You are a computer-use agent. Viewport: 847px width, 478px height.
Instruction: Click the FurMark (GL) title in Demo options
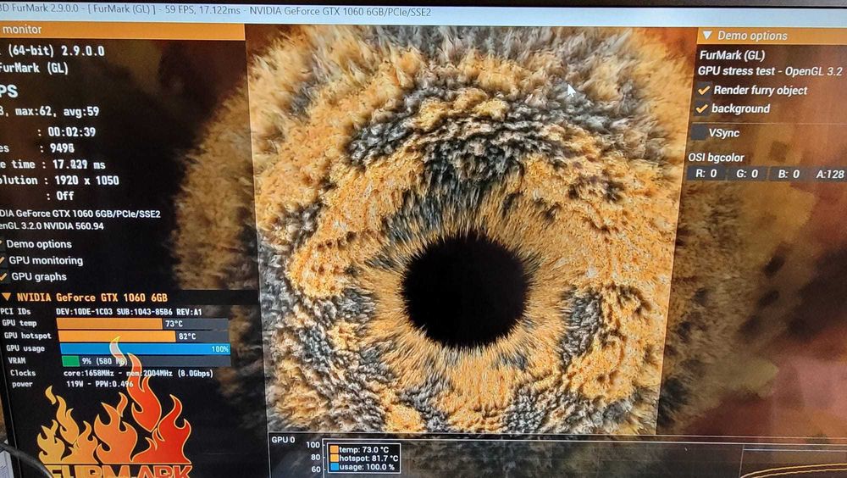tap(732, 55)
